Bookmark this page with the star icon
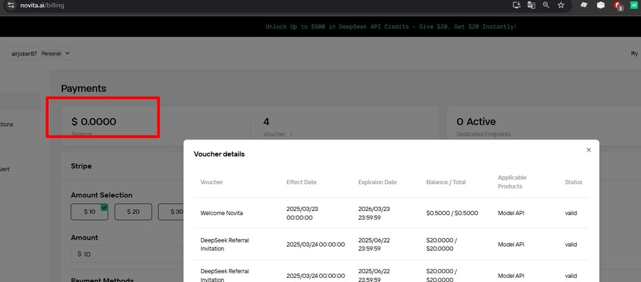The height and width of the screenshot is (282, 641). pos(561,5)
